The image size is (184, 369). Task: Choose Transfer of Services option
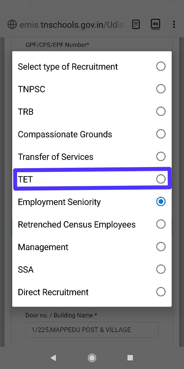point(92,157)
